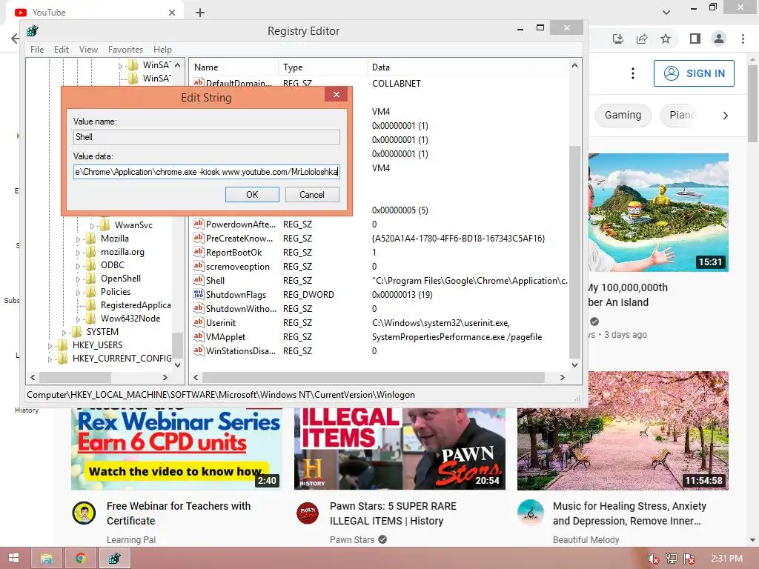The image size is (759, 569).
Task: Click the WinStationsDisabled string value icon
Action: (199, 350)
